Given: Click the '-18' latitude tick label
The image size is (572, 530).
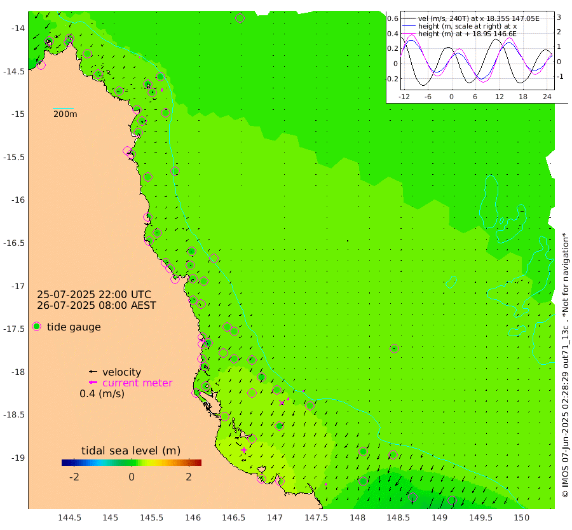Looking at the screenshot, I should point(18,372).
